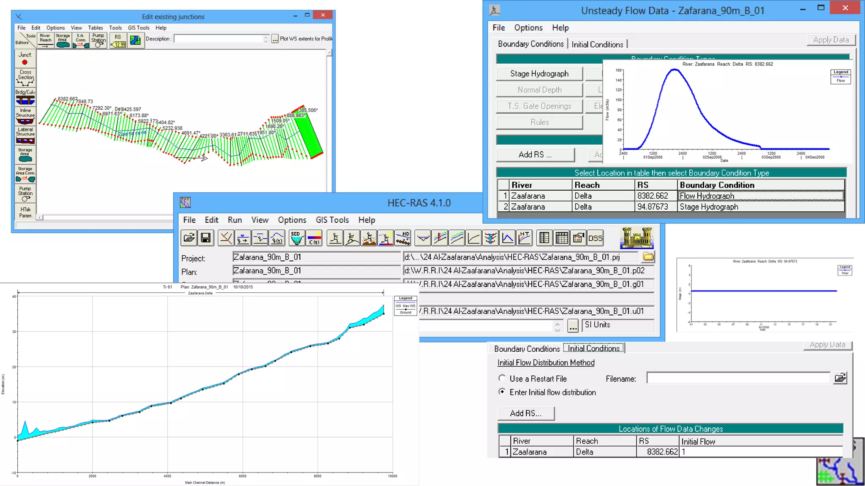The width and height of the screenshot is (865, 486).
Task: Browse for project folder icon
Action: 648,256
